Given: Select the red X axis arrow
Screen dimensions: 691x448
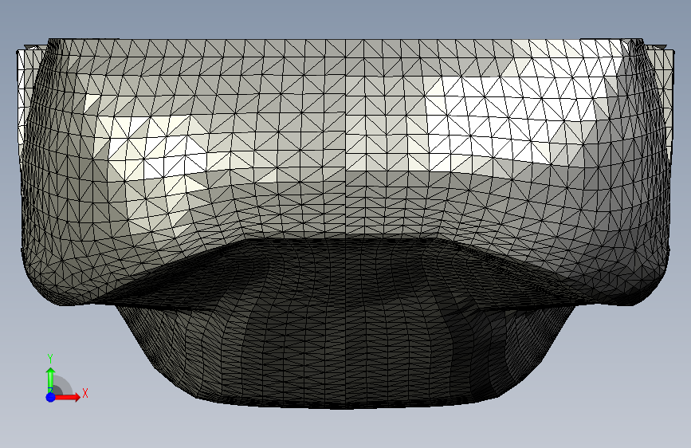Looking at the screenshot, I should point(67,397).
